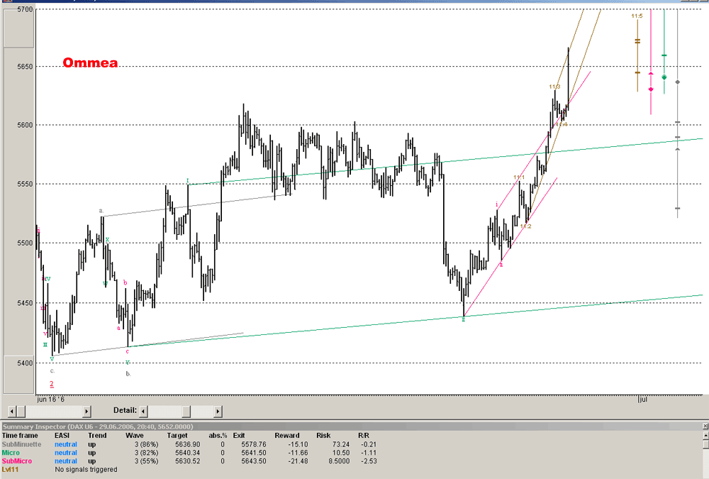The height and width of the screenshot is (479, 709).
Task: Click 'No signals triggered' message
Action: pos(86,470)
